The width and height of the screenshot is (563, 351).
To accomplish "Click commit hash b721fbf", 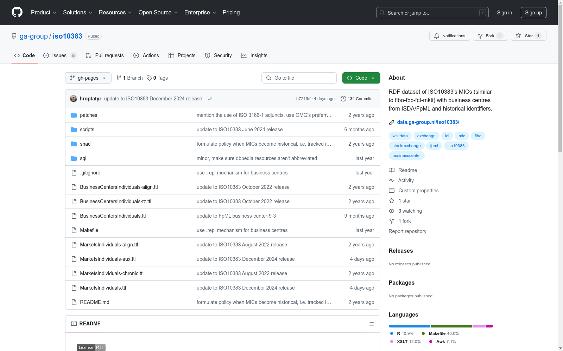I will pyautogui.click(x=303, y=99).
